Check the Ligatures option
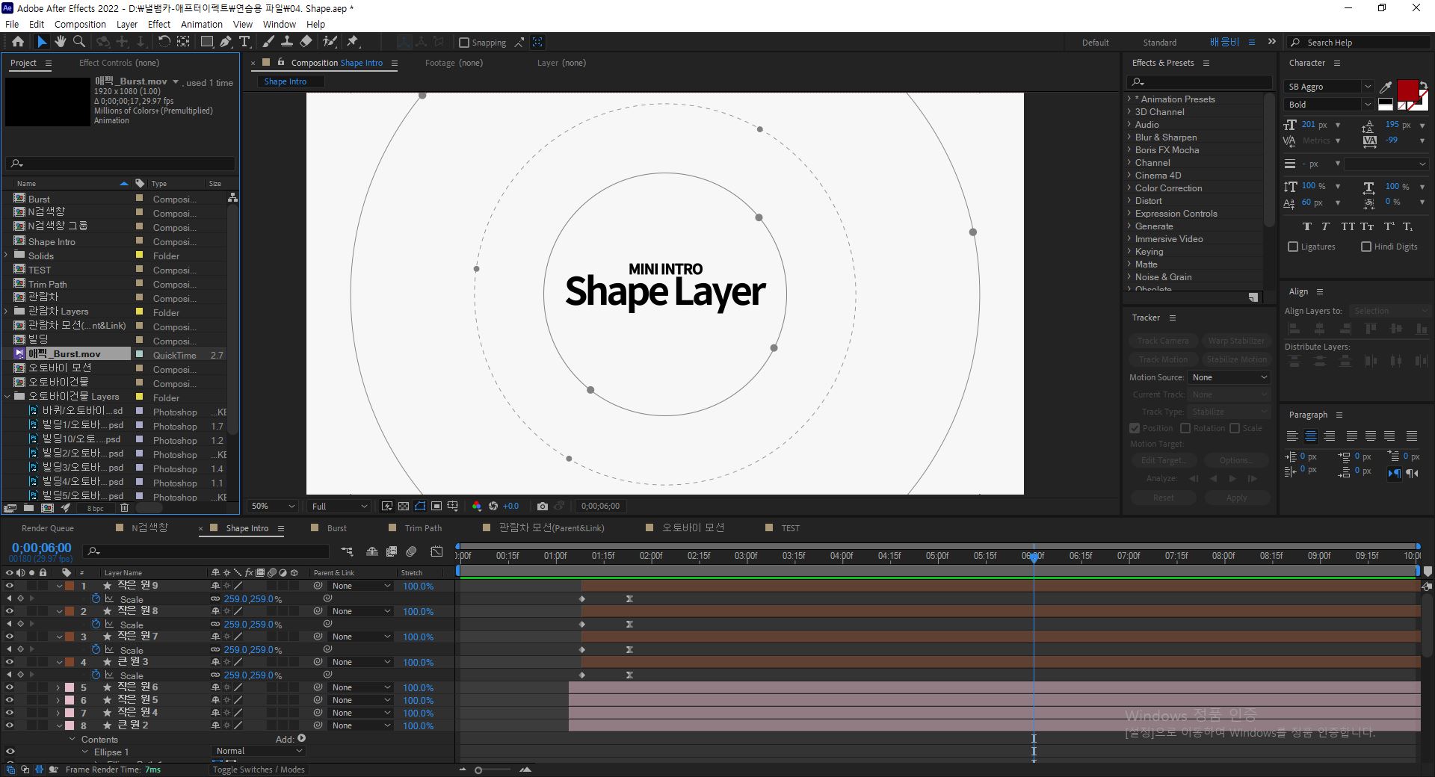This screenshot has width=1435, height=777. (x=1293, y=247)
